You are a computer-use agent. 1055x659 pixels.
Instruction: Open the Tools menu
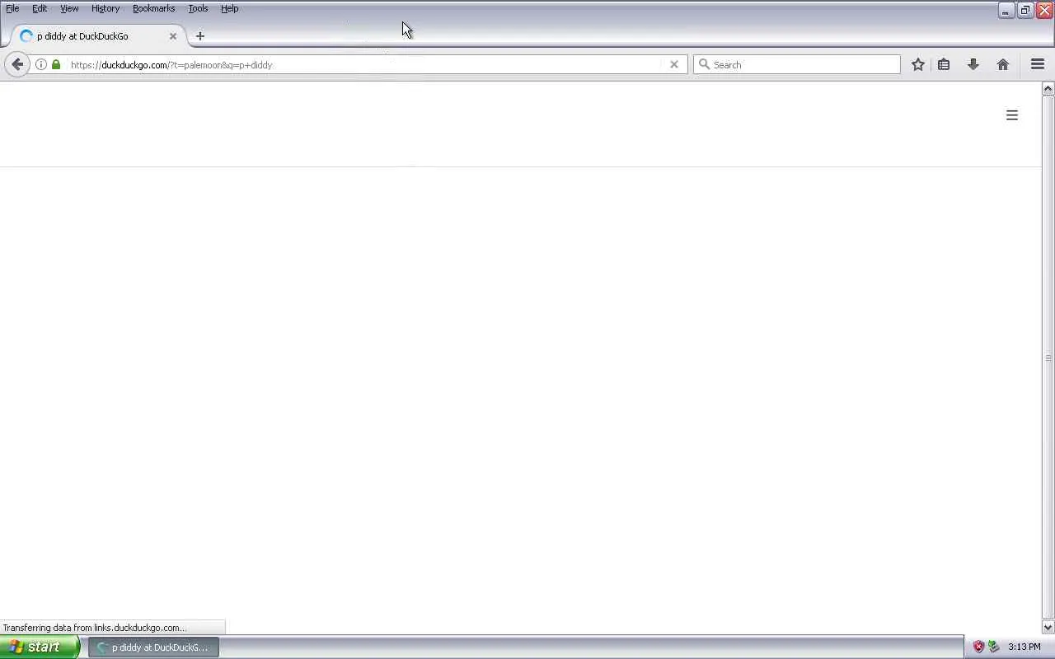(198, 8)
